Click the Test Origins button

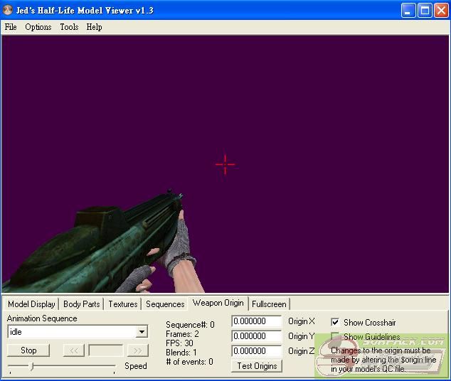coord(256,366)
